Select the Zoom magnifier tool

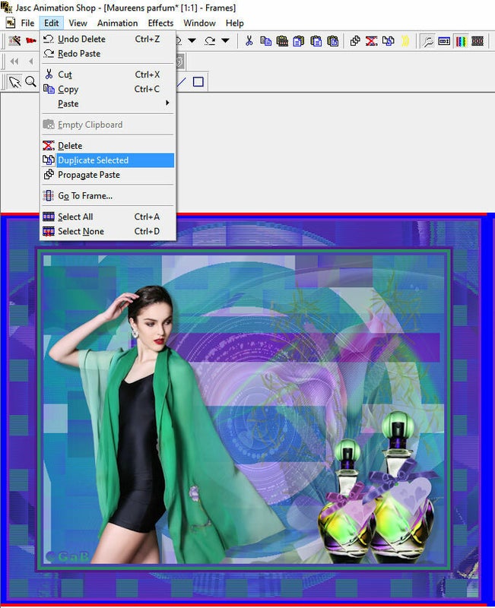pyautogui.click(x=30, y=82)
